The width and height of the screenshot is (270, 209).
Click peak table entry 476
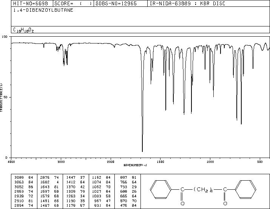[123, 205]
